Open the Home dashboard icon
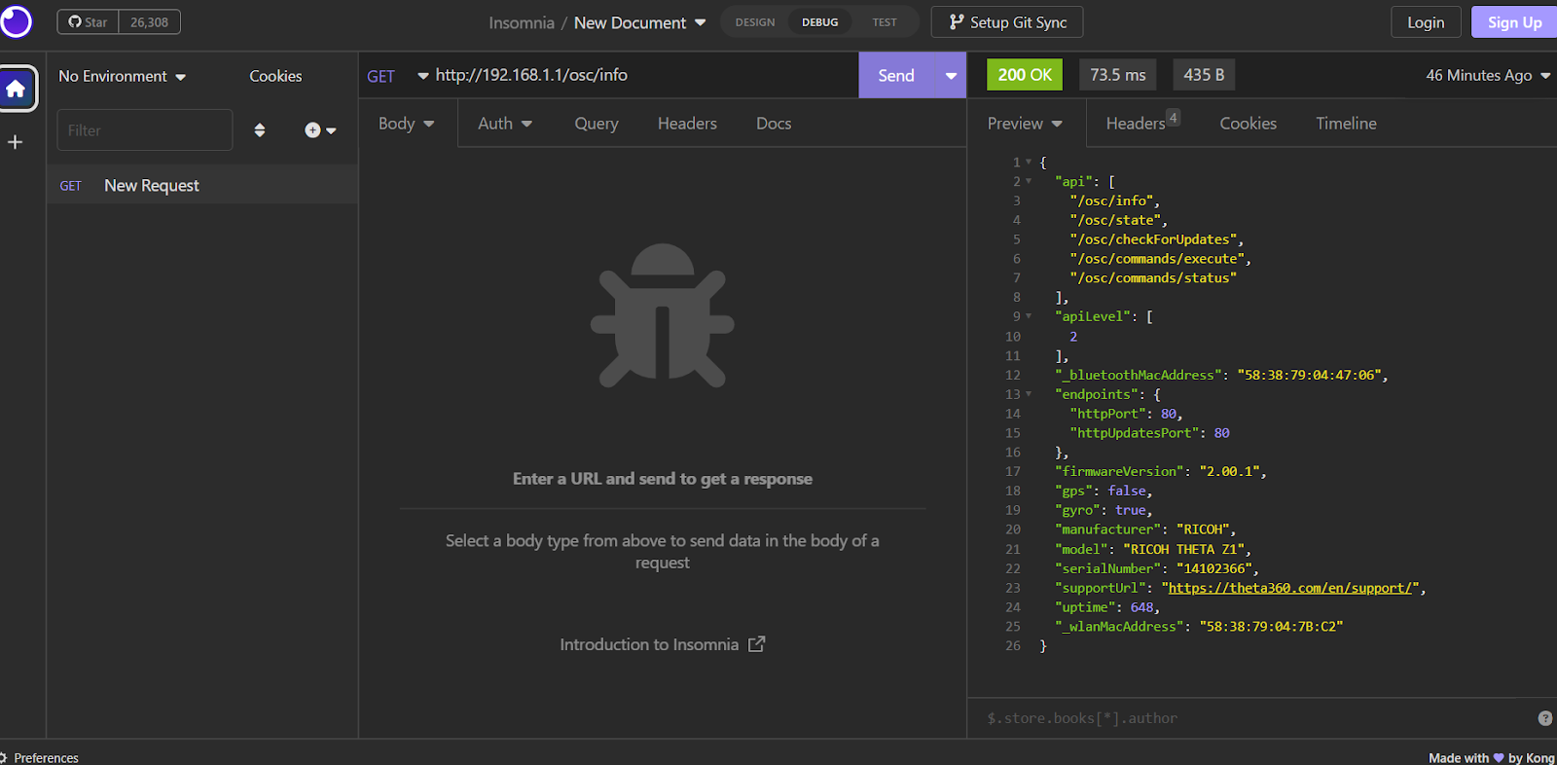Screen dimensions: 1557x765 (x=16, y=89)
